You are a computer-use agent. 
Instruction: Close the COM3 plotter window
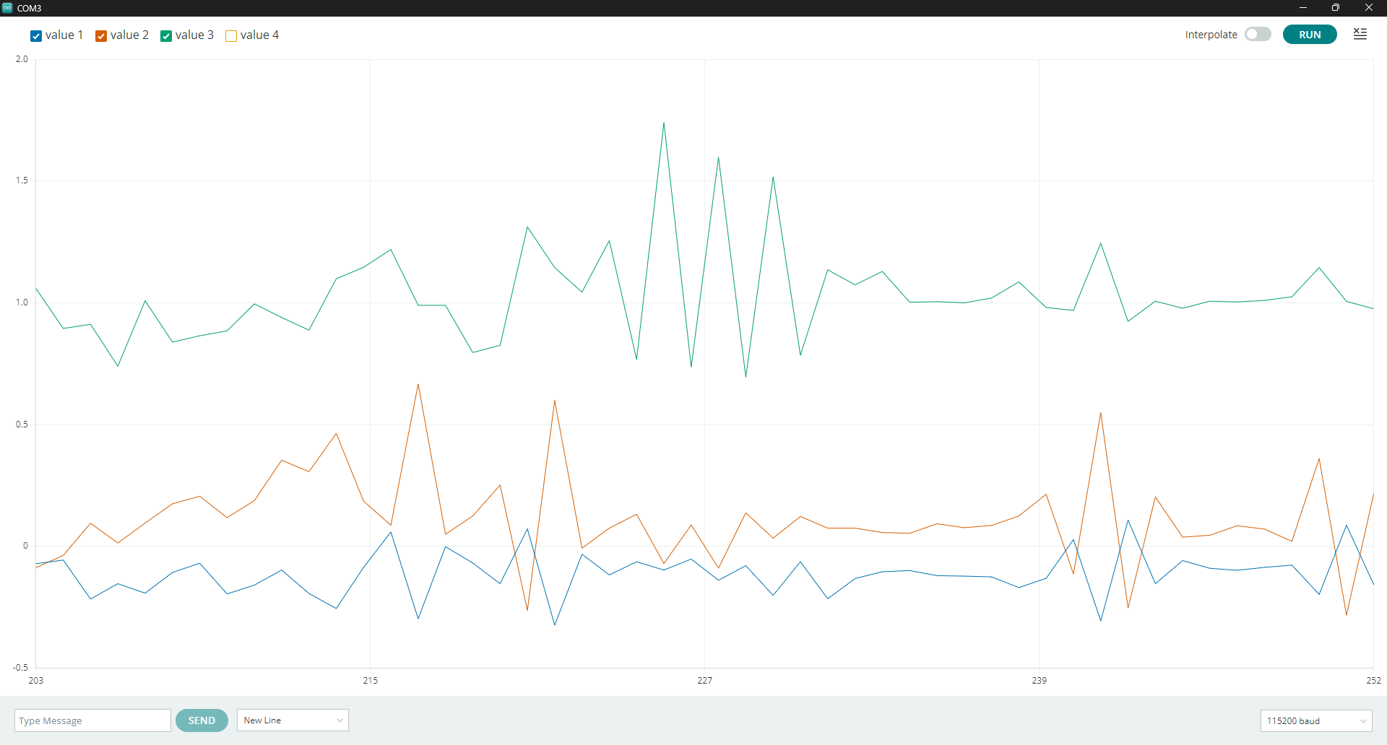coord(1369,8)
